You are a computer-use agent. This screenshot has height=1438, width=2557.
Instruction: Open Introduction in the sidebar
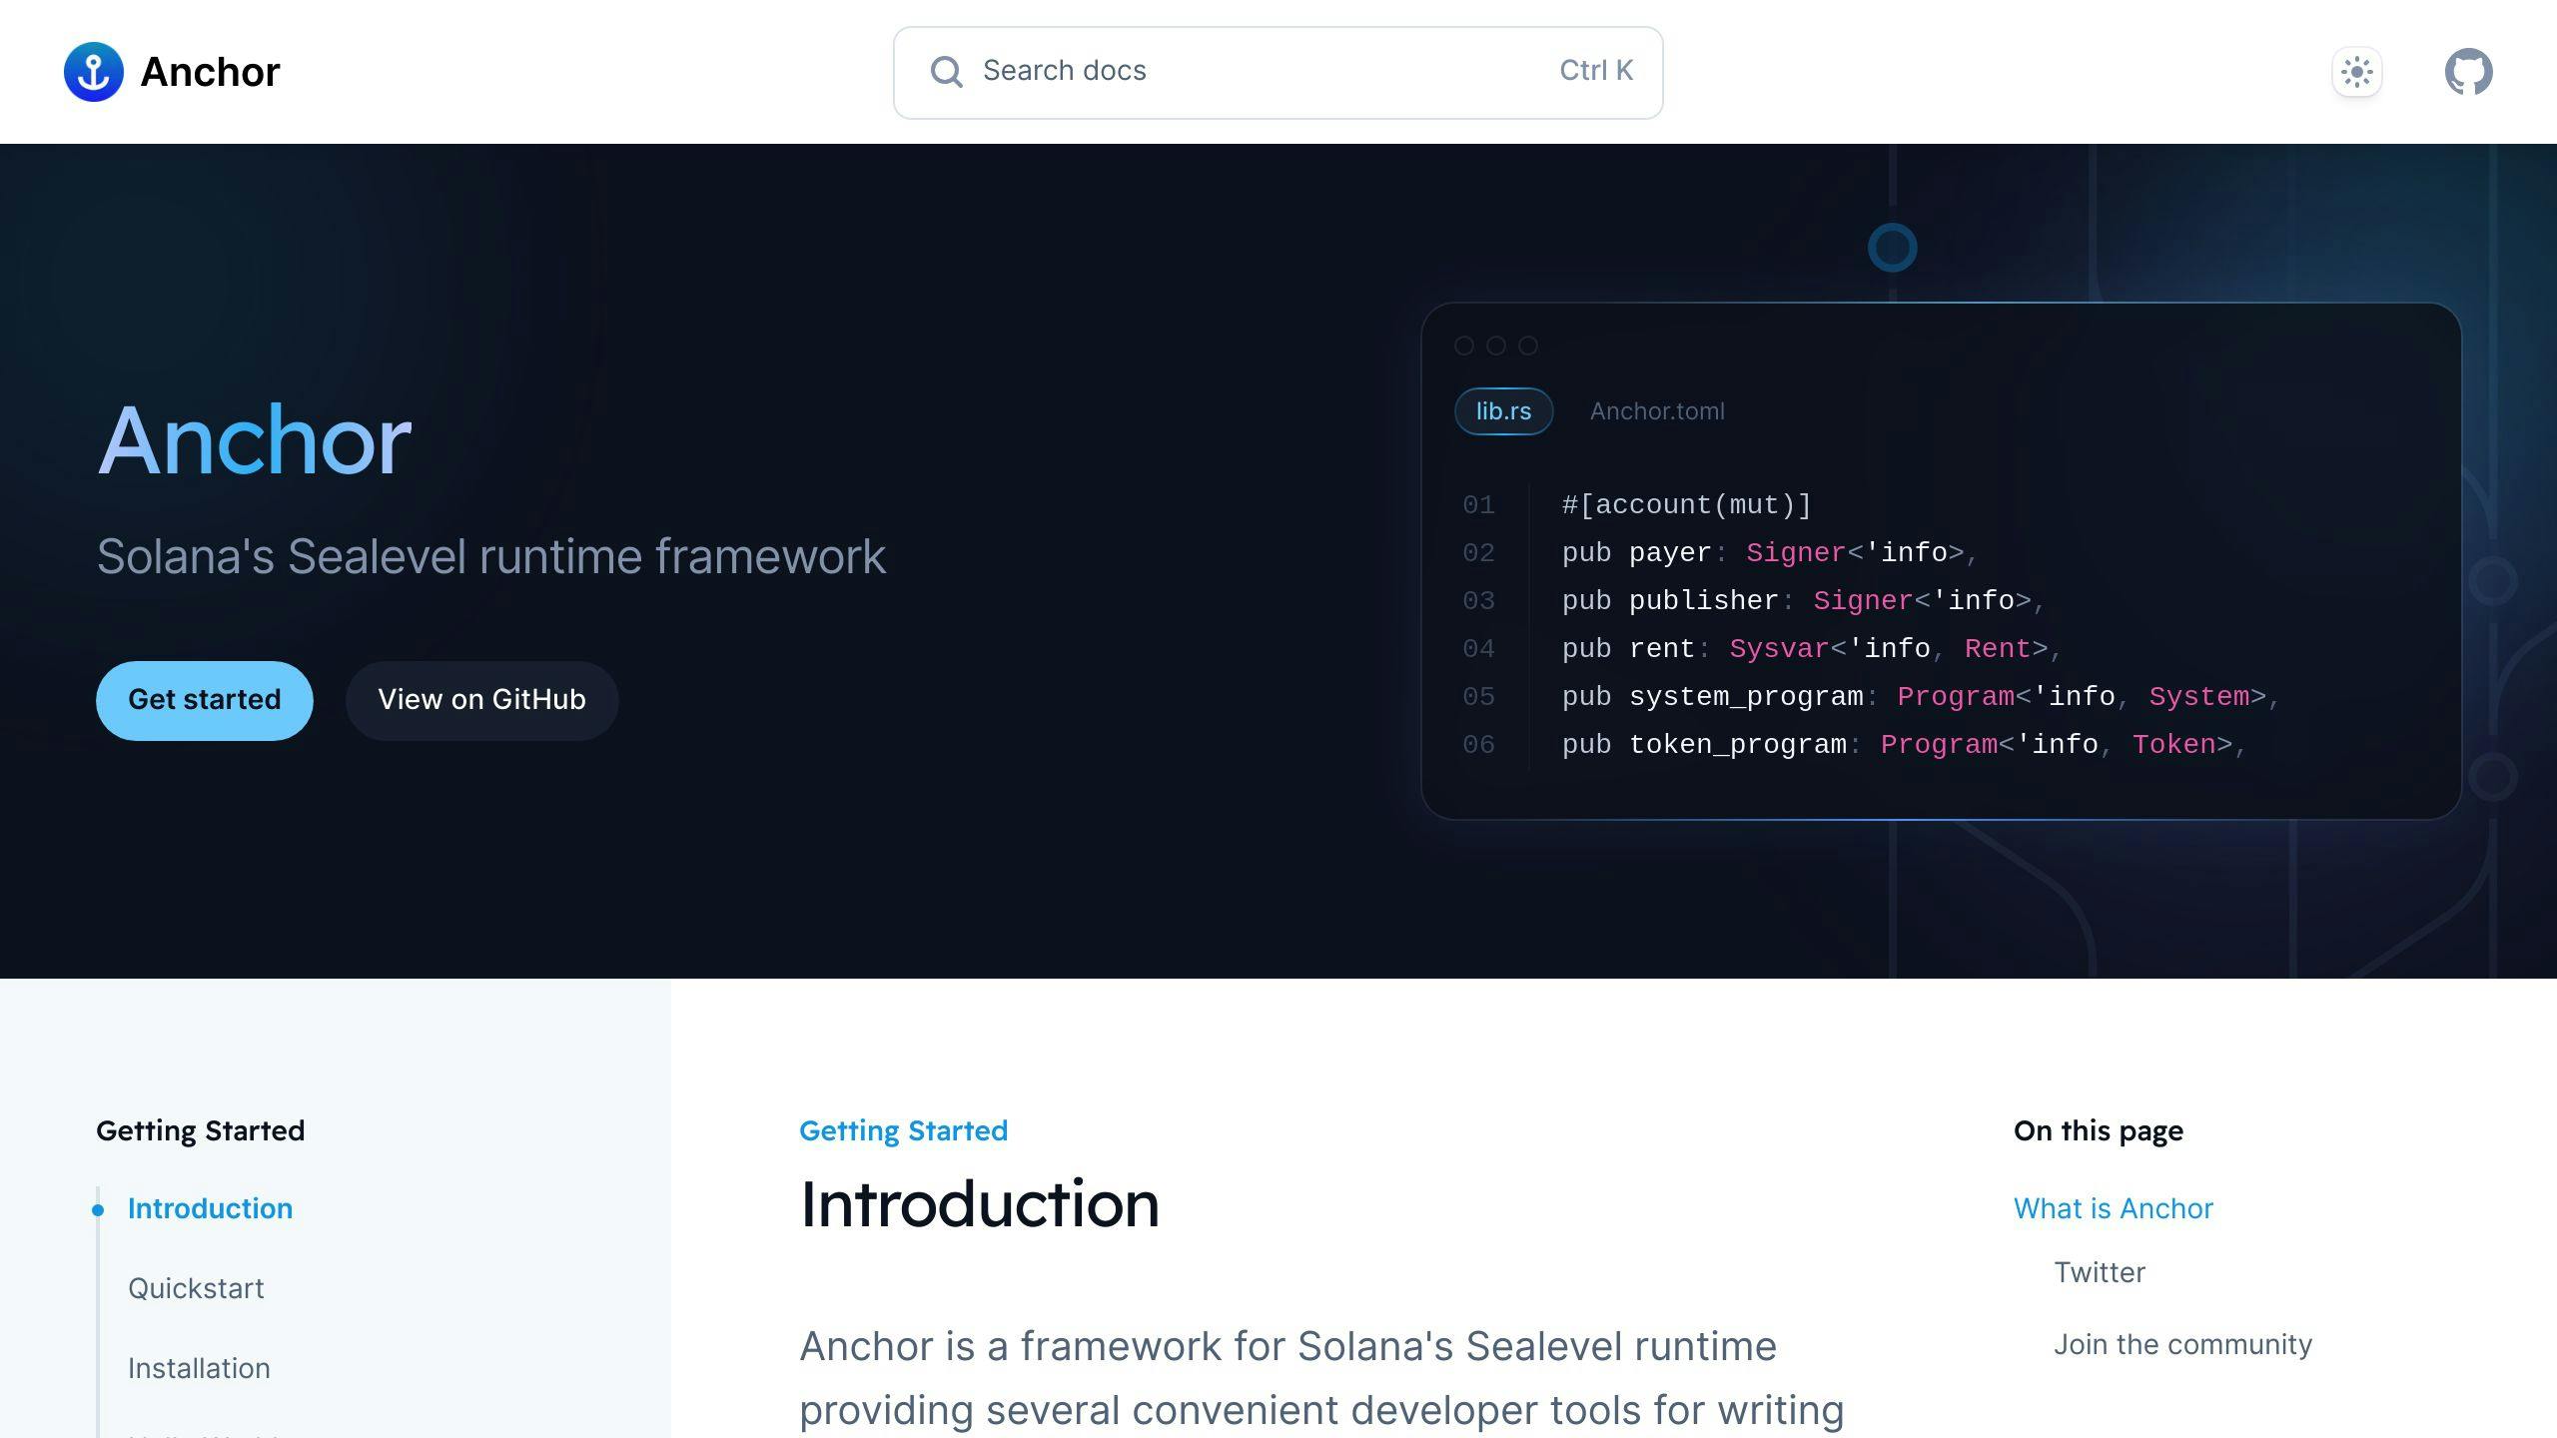pos(210,1208)
